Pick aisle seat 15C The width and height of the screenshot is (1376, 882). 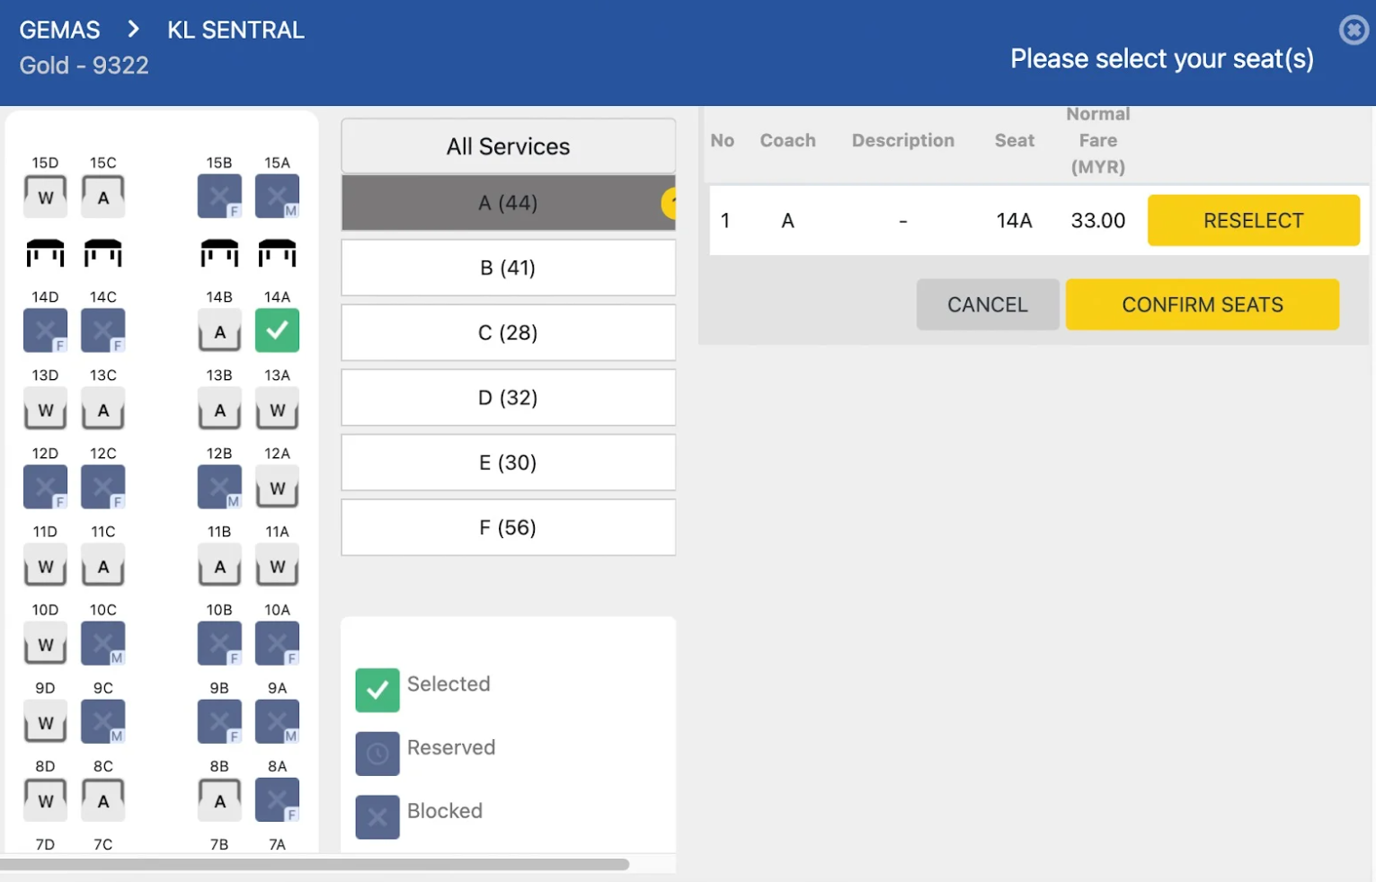point(103,197)
